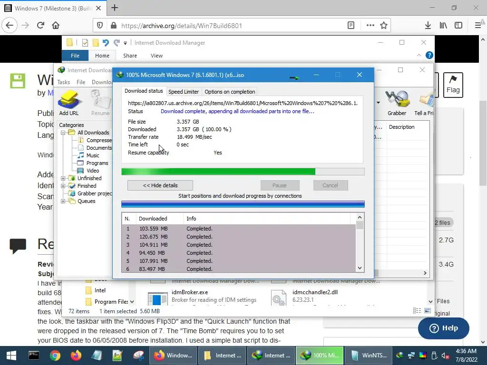Click the muted volume tray icon
This screenshot has width=487, height=365.
(445, 355)
